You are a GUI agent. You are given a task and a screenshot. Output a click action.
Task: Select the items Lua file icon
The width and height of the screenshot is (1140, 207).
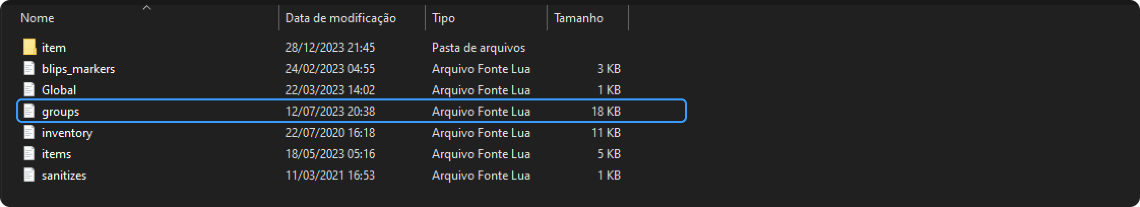tap(30, 154)
